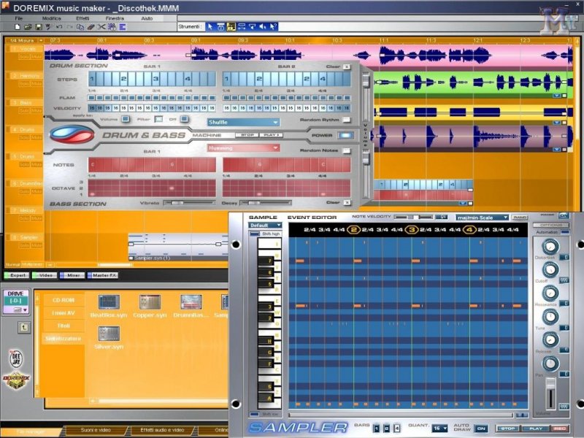Toggle POWER on the Drum & Bass machine
This screenshot has height=438, width=584.
point(346,135)
